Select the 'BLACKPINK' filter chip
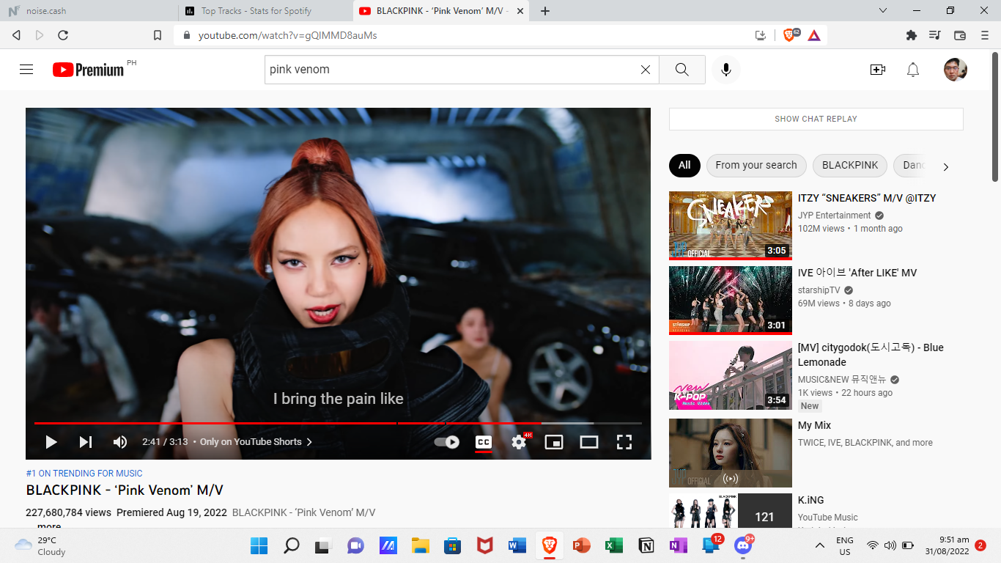 [x=850, y=166]
